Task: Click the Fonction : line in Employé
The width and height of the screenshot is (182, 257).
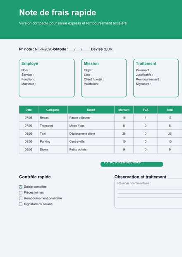Action: click(28, 79)
